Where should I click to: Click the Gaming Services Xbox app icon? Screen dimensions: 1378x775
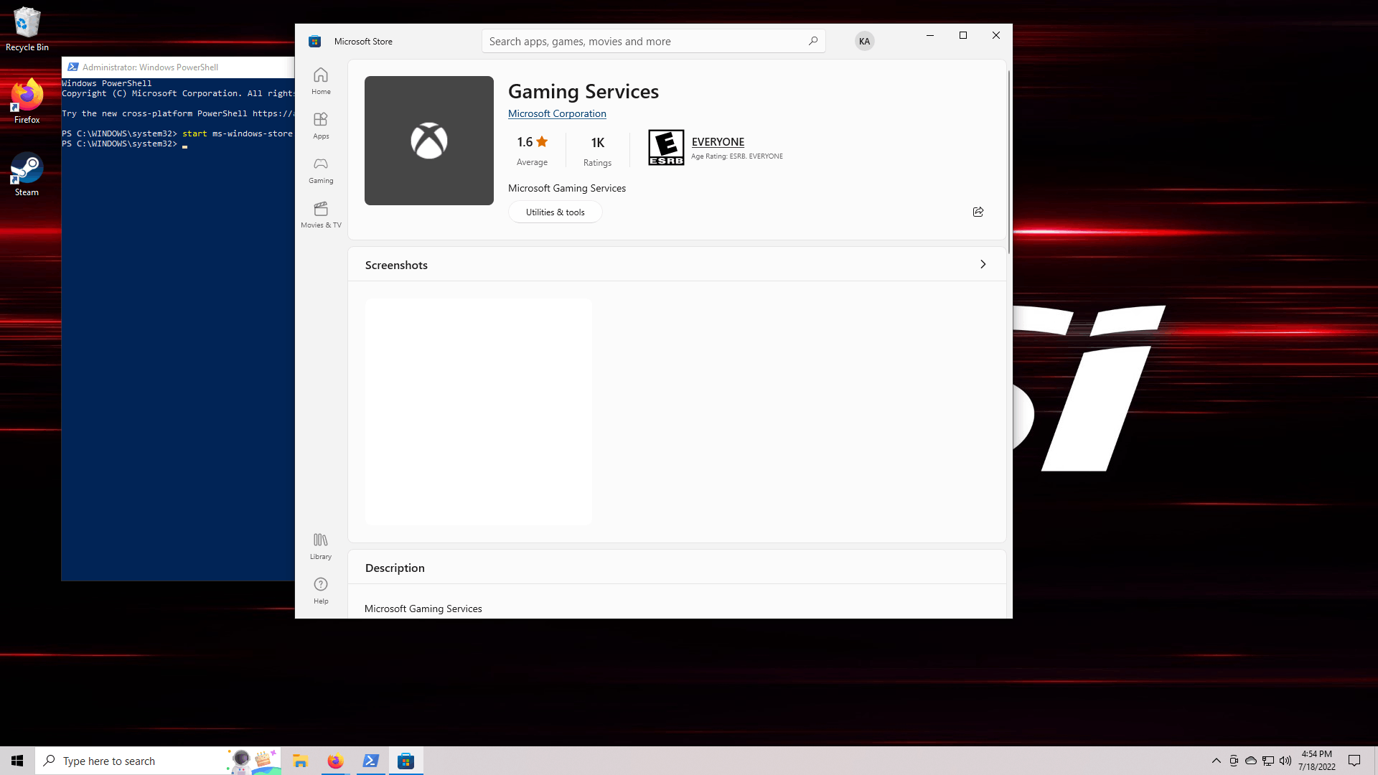428,141
